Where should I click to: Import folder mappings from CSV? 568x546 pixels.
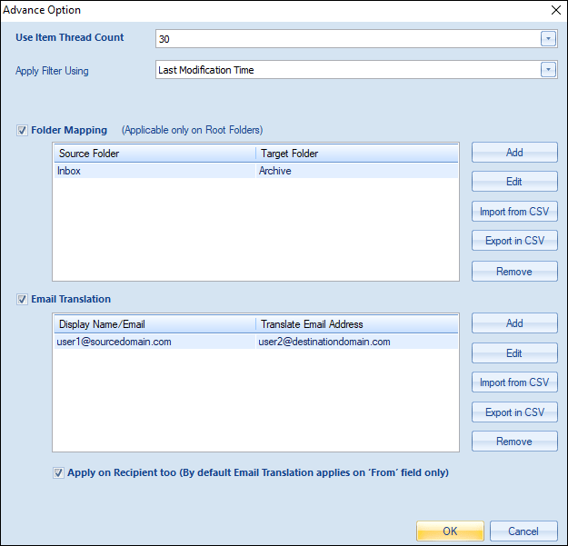(514, 212)
